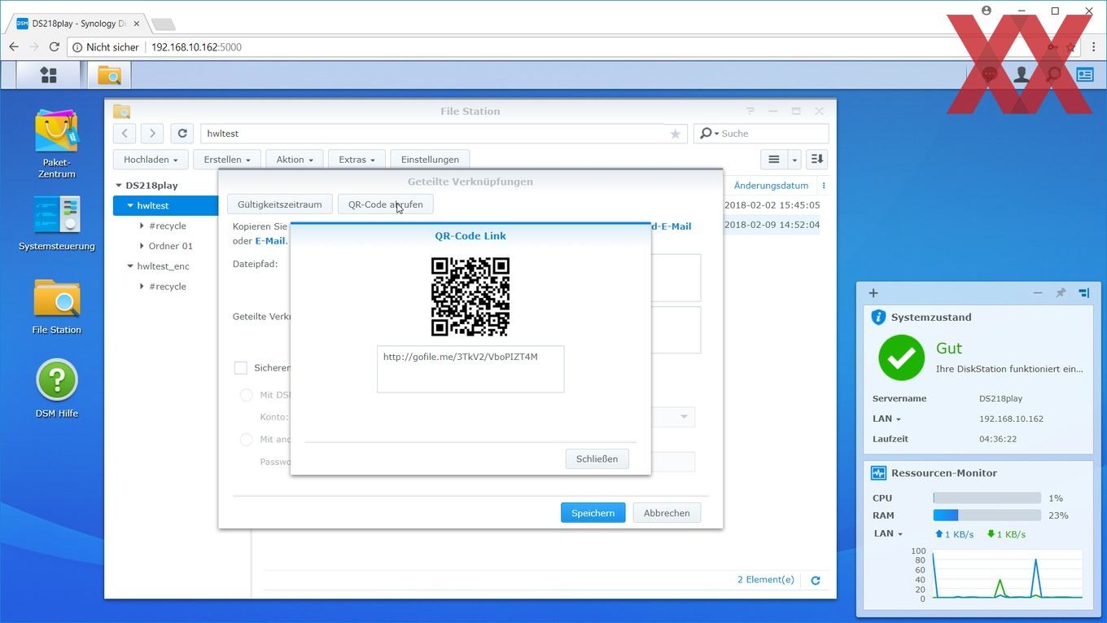Add a widget with the plus icon
Image resolution: width=1107 pixels, height=623 pixels.
[873, 293]
